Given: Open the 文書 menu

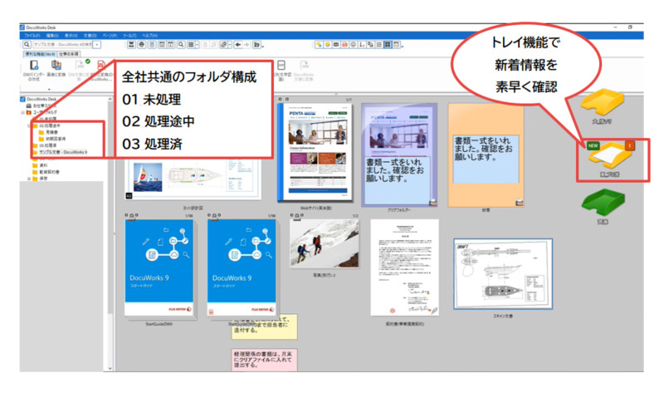Looking at the screenshot, I should pyautogui.click(x=90, y=36).
